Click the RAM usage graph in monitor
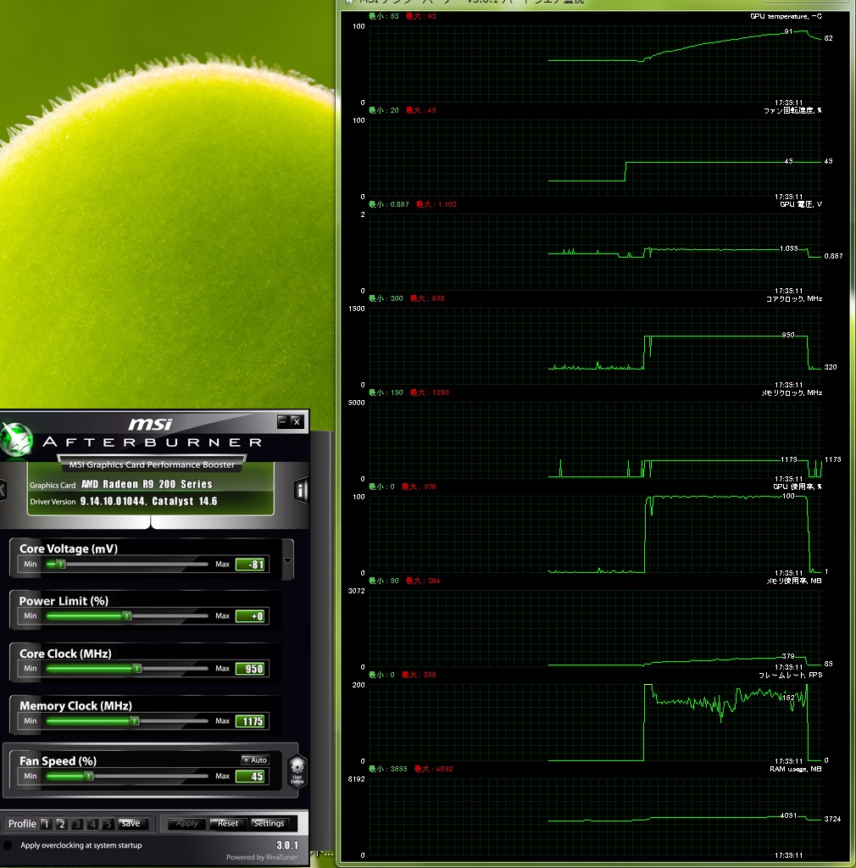The width and height of the screenshot is (856, 868). click(x=595, y=817)
